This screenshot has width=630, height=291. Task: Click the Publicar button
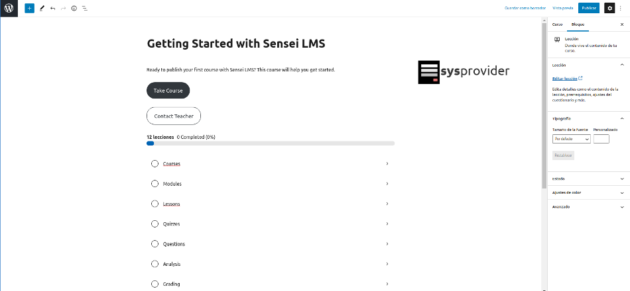pos(588,8)
